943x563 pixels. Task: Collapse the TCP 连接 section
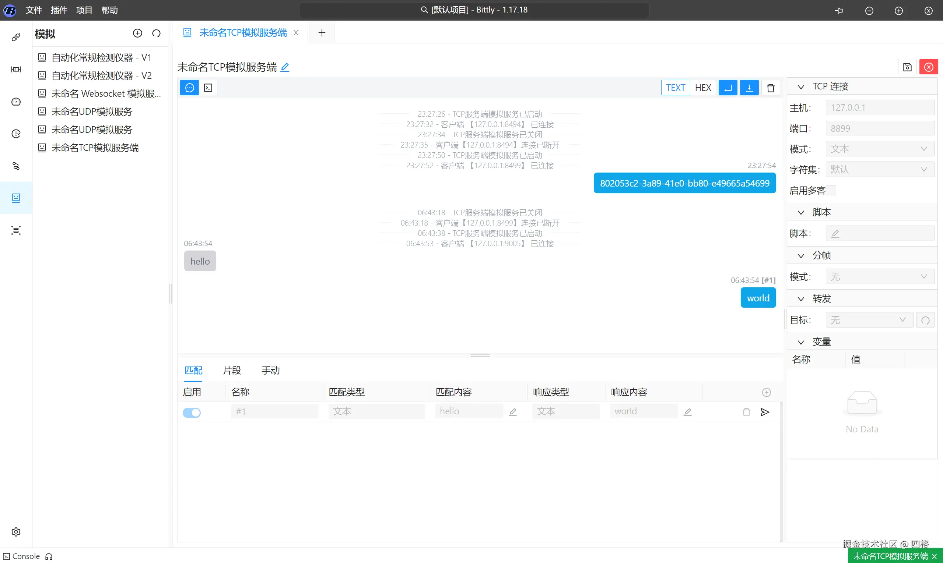(800, 87)
